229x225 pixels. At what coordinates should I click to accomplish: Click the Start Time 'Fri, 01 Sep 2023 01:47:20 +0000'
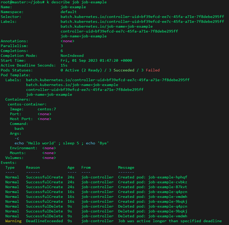tap(96, 60)
